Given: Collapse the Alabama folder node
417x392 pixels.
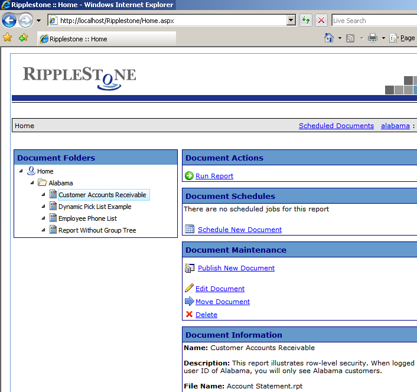Looking at the screenshot, I should [x=32, y=182].
